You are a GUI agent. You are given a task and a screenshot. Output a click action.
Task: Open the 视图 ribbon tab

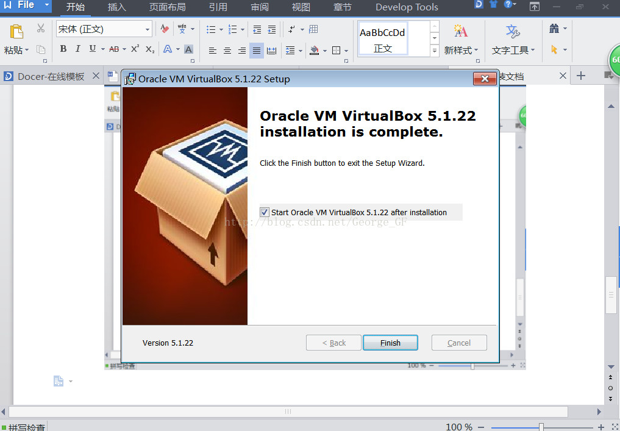pos(301,7)
